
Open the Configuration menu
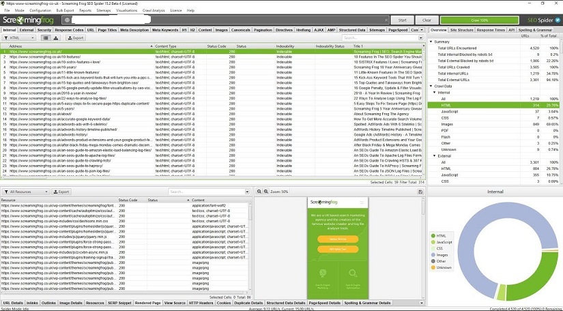[40, 10]
